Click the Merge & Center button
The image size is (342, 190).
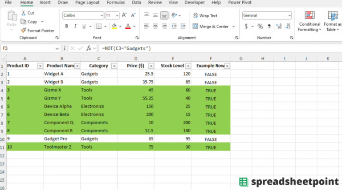coord(211,27)
